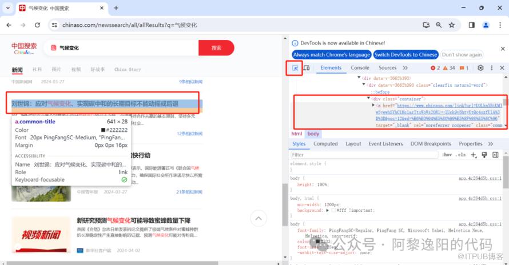This screenshot has width=509, height=265.
Task: Click the address bar URL
Action: [129, 25]
